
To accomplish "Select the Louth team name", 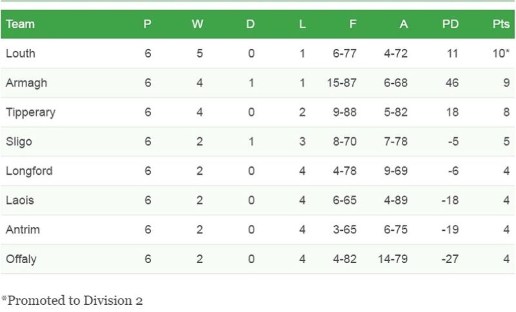I will (x=20, y=54).
